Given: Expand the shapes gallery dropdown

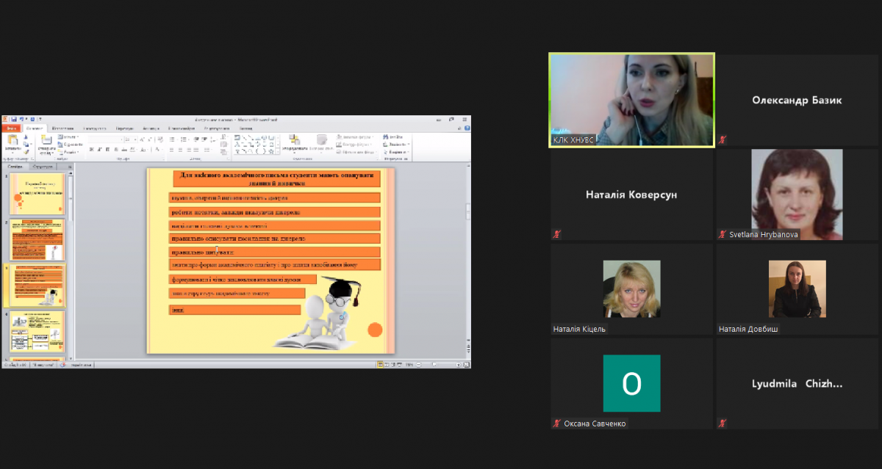Looking at the screenshot, I should pyautogui.click(x=278, y=152).
